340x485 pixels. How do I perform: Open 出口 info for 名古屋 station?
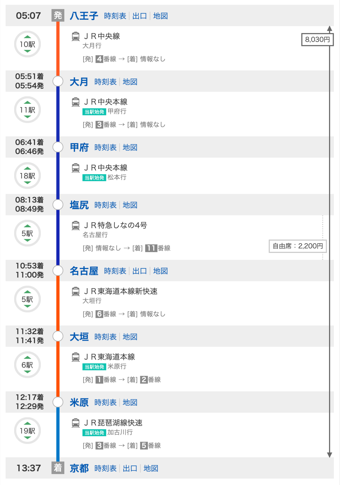coord(140,271)
